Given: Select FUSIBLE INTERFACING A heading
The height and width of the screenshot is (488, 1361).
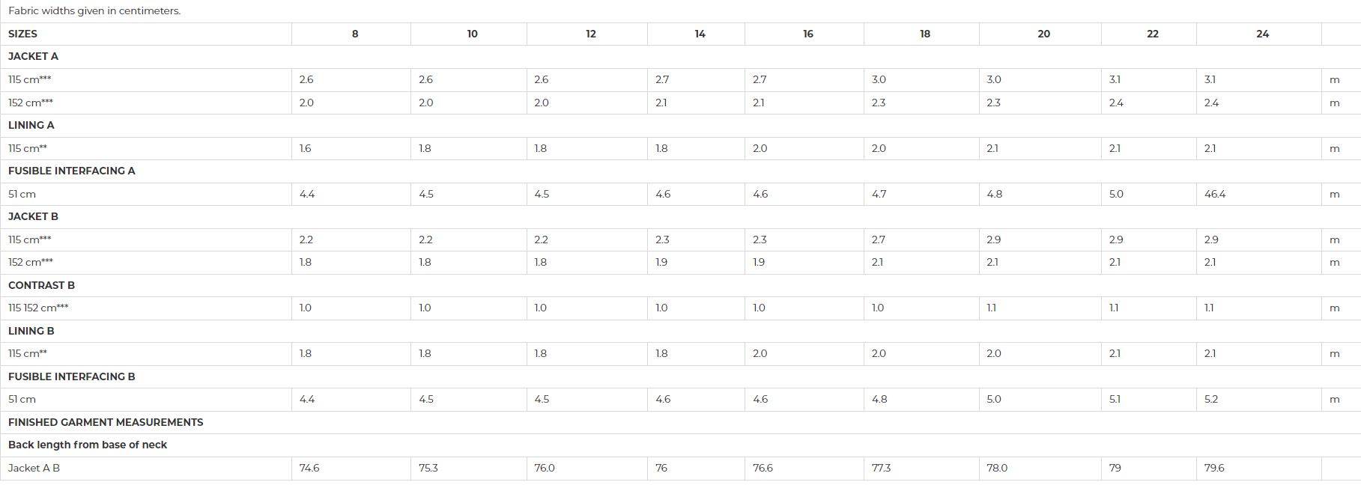Looking at the screenshot, I should (x=72, y=171).
